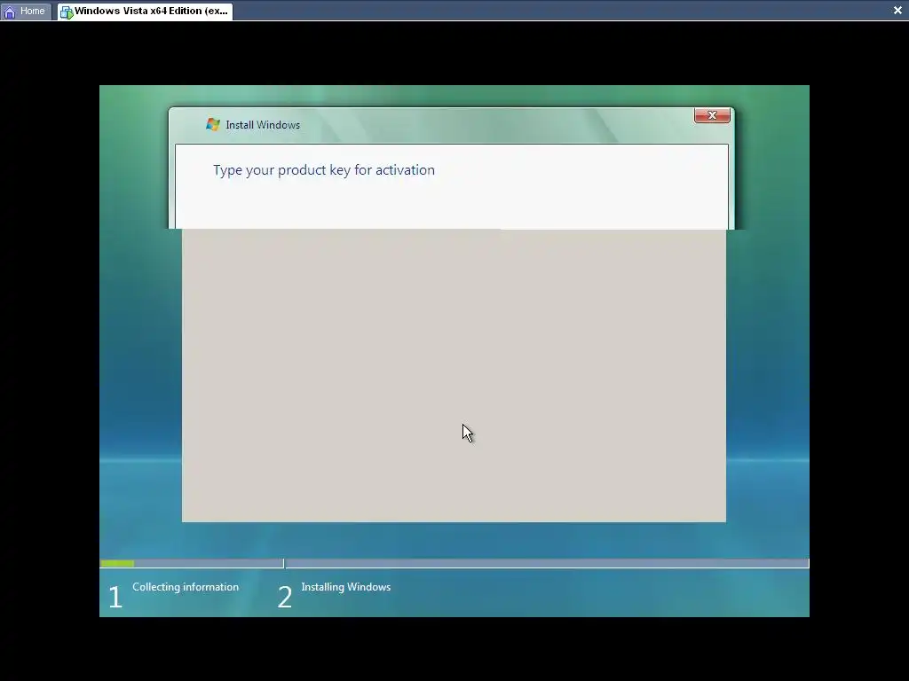Select the Windows Vista x64 Edition tab
Image resolution: width=909 pixels, height=681 pixels.
[x=146, y=11]
